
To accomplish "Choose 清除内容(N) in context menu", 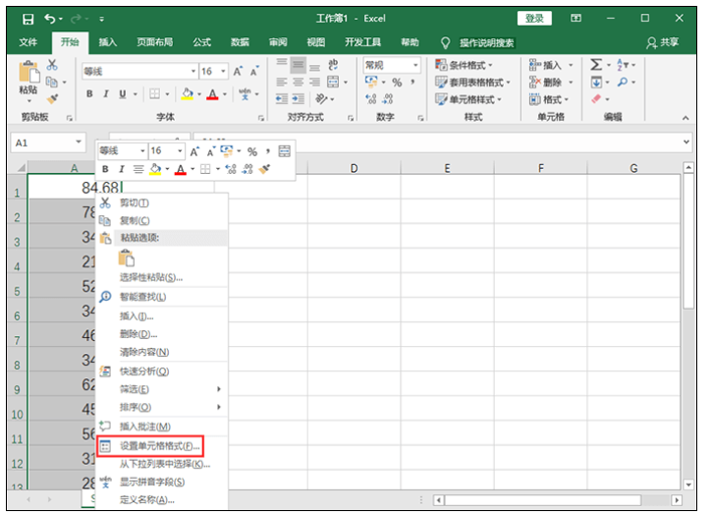I will [x=144, y=352].
